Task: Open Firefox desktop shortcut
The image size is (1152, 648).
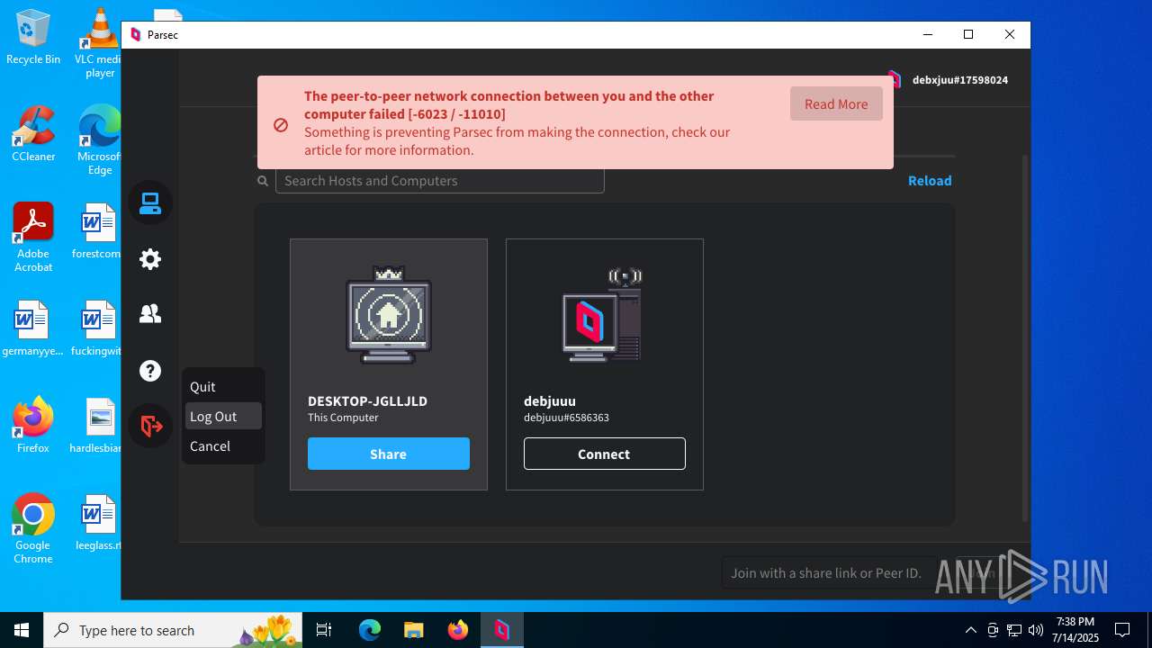Action: click(x=33, y=425)
